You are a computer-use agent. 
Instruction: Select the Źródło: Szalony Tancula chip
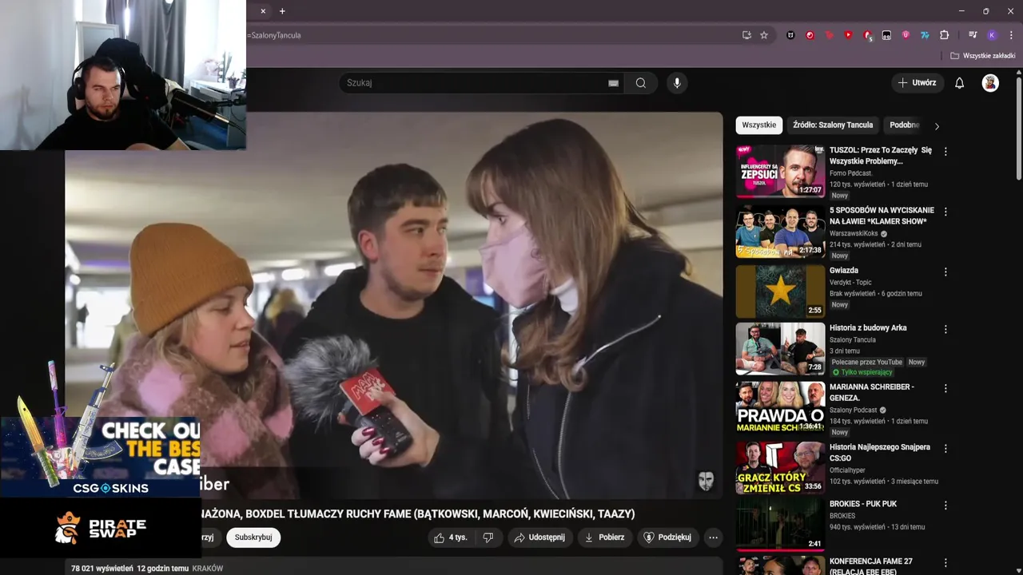(833, 125)
